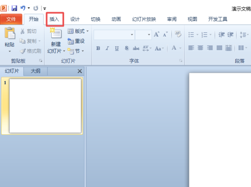Screen dimensions: 251x187
Task: Select the Slides (幻灯片) pane tab
Action: [x=12, y=71]
